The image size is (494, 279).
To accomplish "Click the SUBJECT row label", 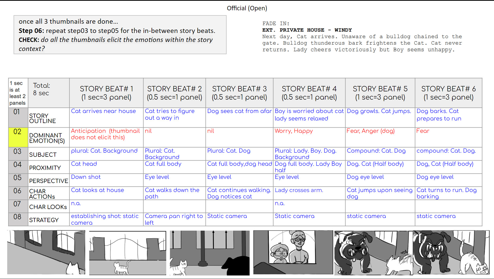I will point(42,154).
